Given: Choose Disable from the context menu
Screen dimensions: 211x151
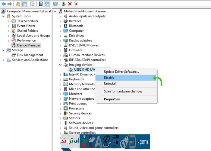Looking at the screenshot, I should click(109, 78).
